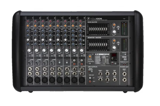
Task: Click the MIC 6 XLR connector
Action: 67,80
